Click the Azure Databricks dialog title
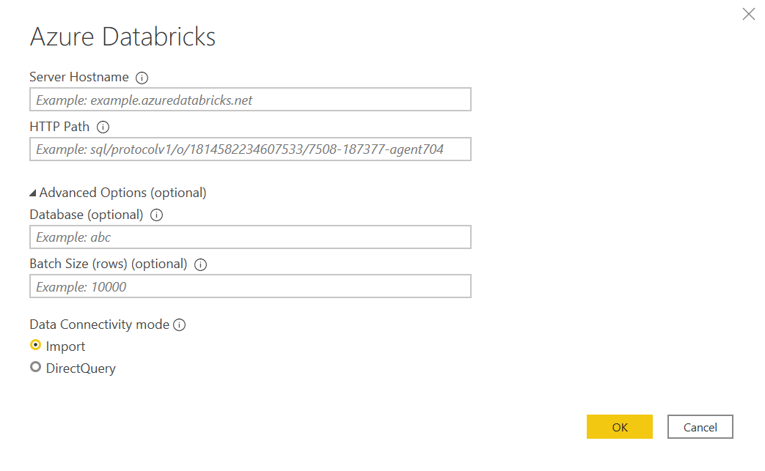The image size is (765, 471). pyautogui.click(x=122, y=37)
